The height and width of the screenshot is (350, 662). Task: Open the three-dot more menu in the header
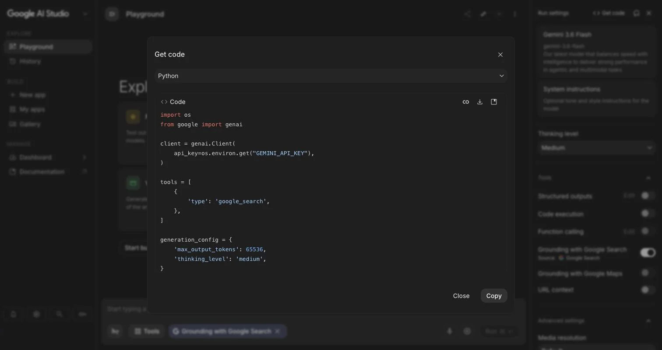tap(515, 14)
